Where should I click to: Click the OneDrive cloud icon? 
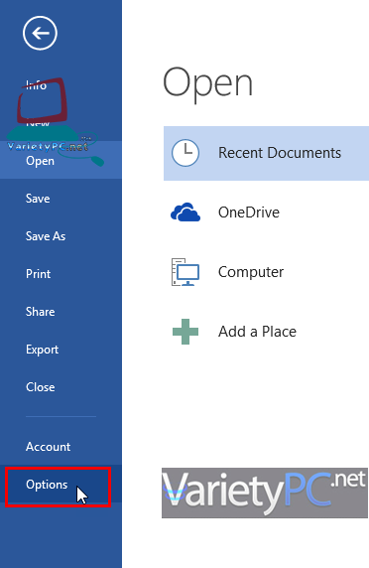(x=185, y=213)
